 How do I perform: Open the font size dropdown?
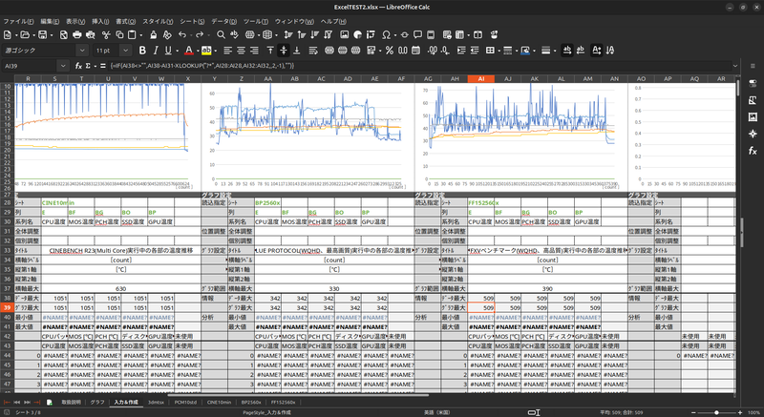127,50
